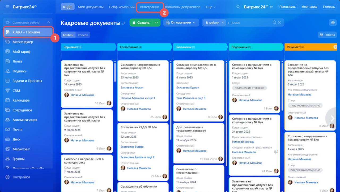Select the Подписание column header

(256, 47)
